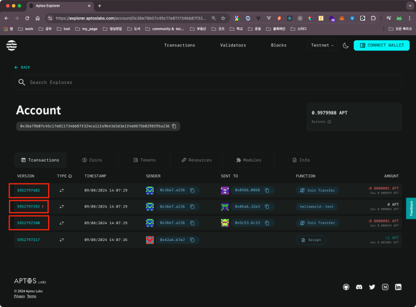
Task: Copy the sender address 0x42a4…b7e7
Action: [x=192, y=240]
